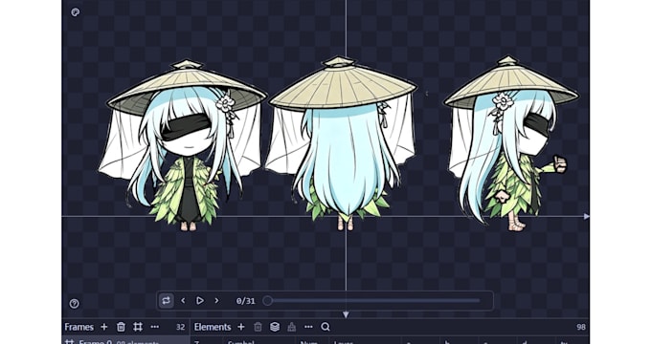The width and height of the screenshot is (651, 344).
Task: Click the Frames panel title
Action: [79, 327]
